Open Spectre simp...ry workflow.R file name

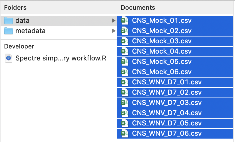coord(61,58)
